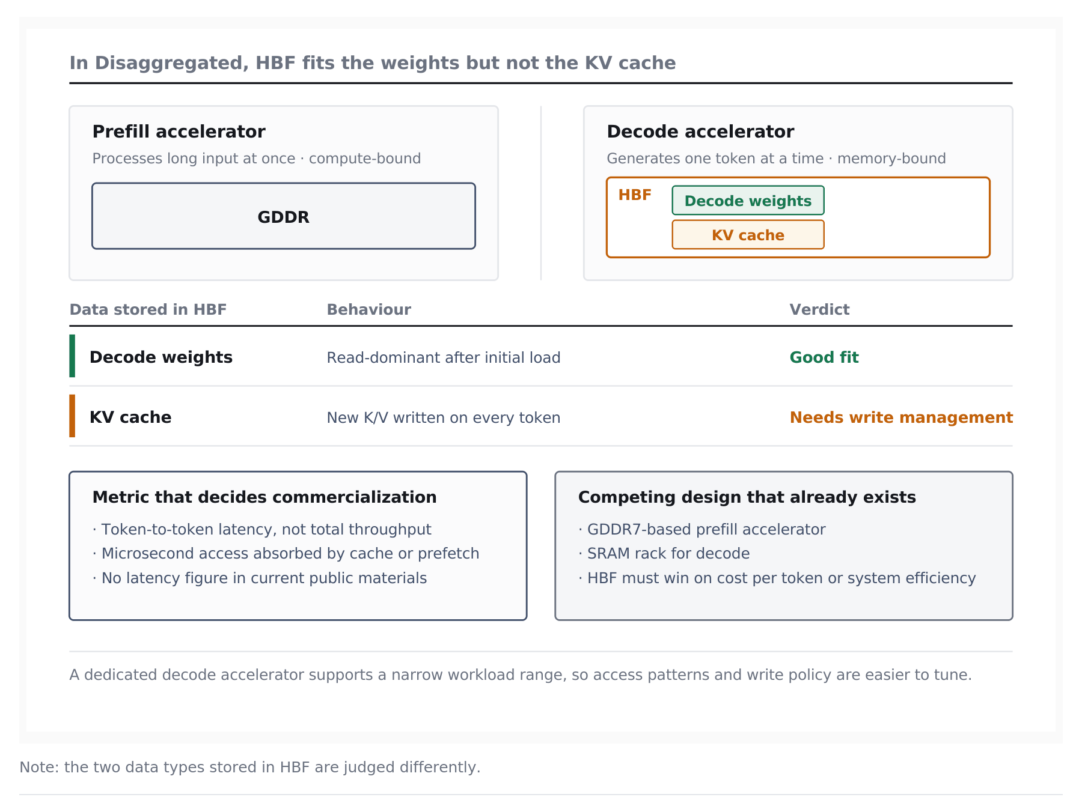Click the Prefill accelerator heading
The image size is (1082, 812).
click(x=179, y=132)
